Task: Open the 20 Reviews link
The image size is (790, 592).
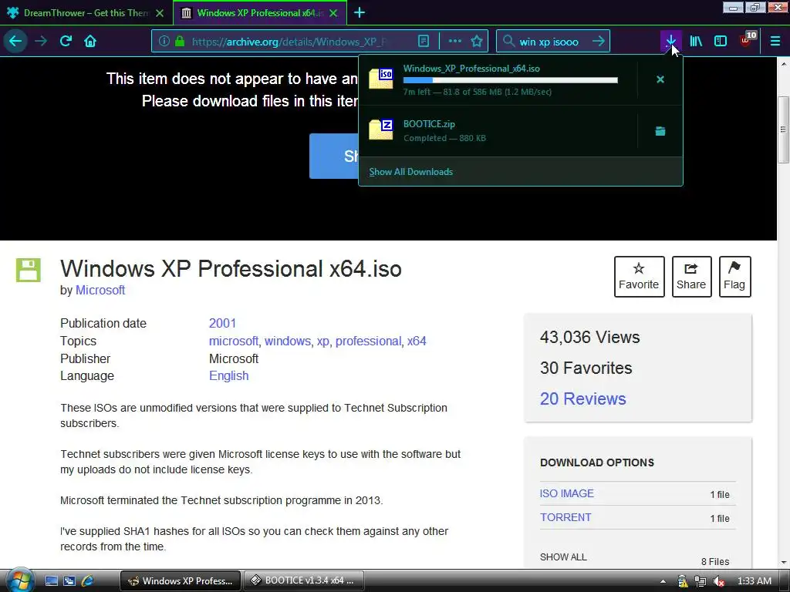Action: [x=583, y=399]
